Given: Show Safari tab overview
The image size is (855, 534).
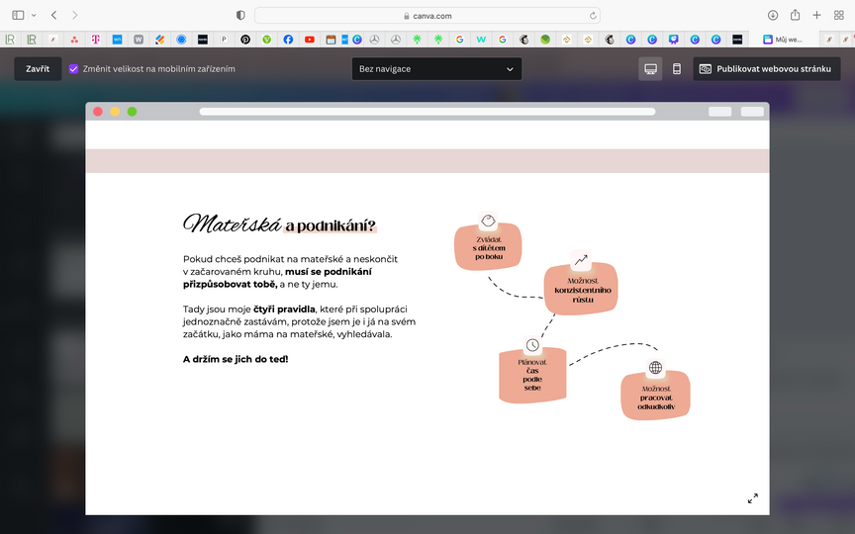Looking at the screenshot, I should [x=838, y=15].
